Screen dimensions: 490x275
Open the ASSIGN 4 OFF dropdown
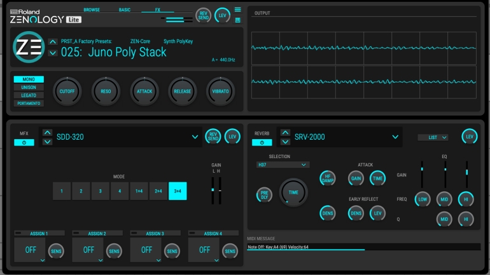pyautogui.click(x=204, y=250)
